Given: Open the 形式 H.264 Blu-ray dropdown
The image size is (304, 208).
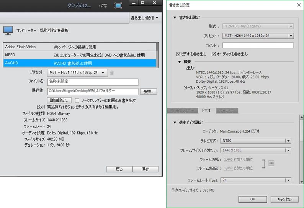Looking at the screenshot, I should click(x=258, y=26).
